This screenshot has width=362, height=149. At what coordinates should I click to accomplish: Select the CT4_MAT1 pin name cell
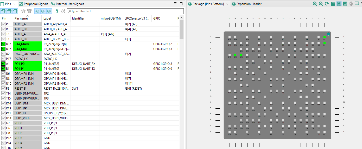28,49
